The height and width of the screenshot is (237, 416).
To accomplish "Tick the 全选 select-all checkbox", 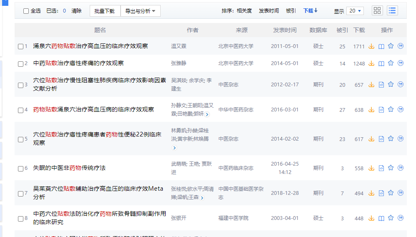I will [x=26, y=11].
